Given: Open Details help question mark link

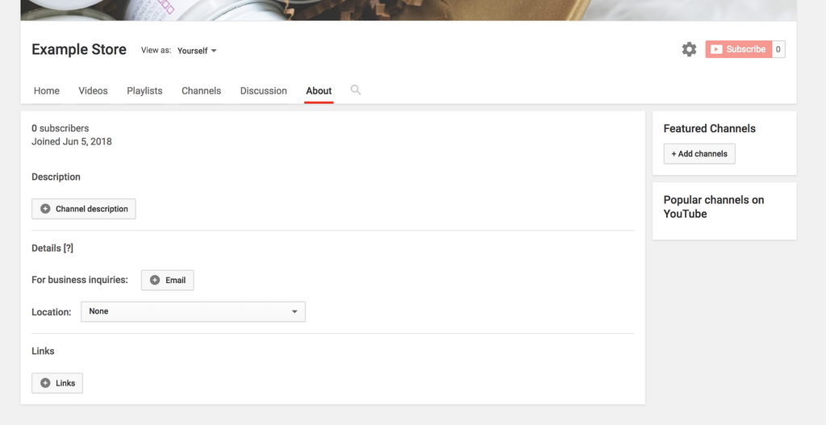Looking at the screenshot, I should pyautogui.click(x=68, y=248).
